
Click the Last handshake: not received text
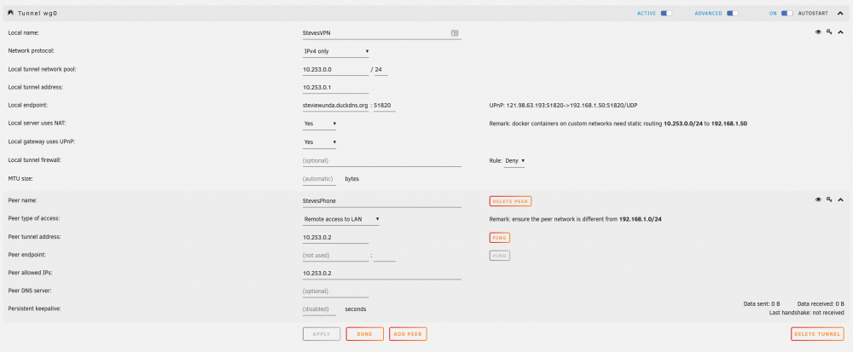pyautogui.click(x=807, y=313)
